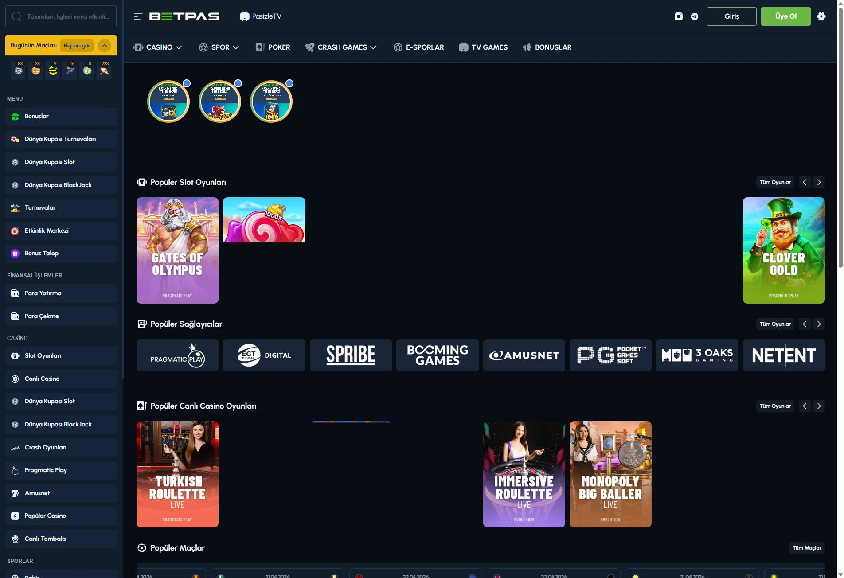Click the Giriş login button
This screenshot has width=844, height=578.
732,16
